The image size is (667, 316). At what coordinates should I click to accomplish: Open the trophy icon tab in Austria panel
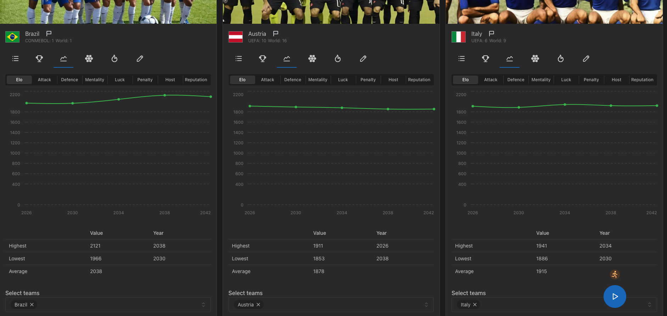(x=263, y=59)
